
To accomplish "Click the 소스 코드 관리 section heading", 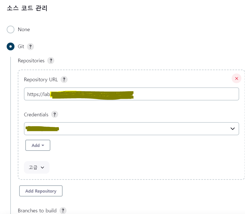I will tap(27, 8).
